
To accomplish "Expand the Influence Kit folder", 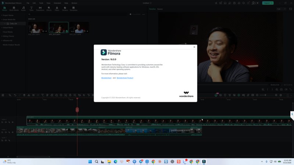I will [x=2, y=40].
